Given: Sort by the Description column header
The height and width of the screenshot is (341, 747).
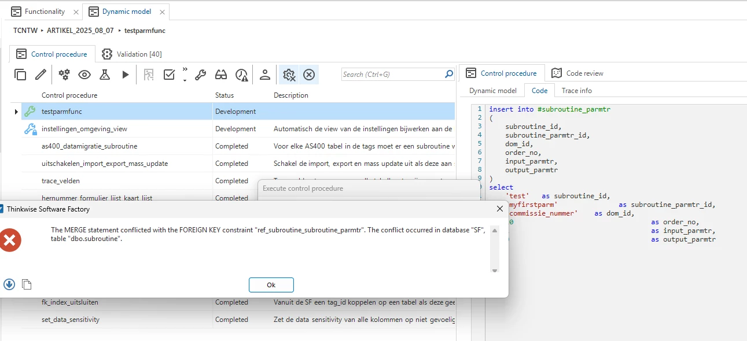Looking at the screenshot, I should click(291, 95).
